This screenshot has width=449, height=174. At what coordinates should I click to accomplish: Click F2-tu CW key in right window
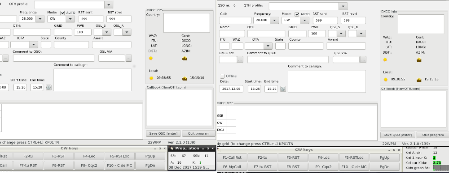point(262,157)
